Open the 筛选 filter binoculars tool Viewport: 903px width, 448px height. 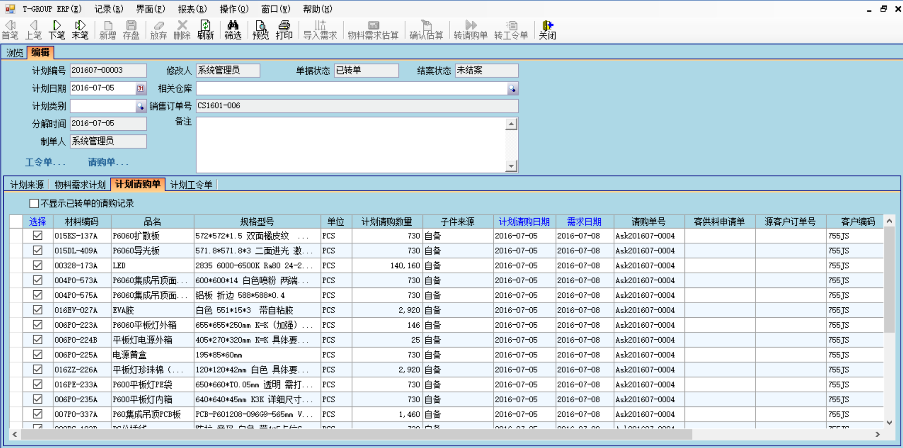(233, 30)
